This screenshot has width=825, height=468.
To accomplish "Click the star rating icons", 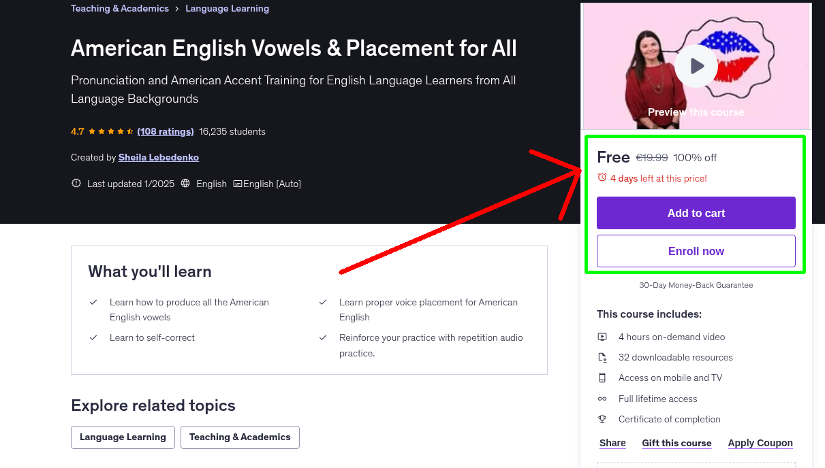I will coord(112,131).
